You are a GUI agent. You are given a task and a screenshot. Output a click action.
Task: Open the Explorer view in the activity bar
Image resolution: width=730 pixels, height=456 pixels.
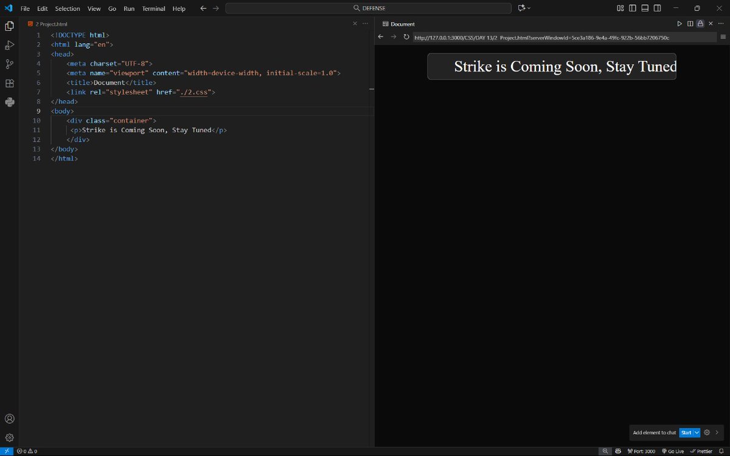[x=9, y=26]
